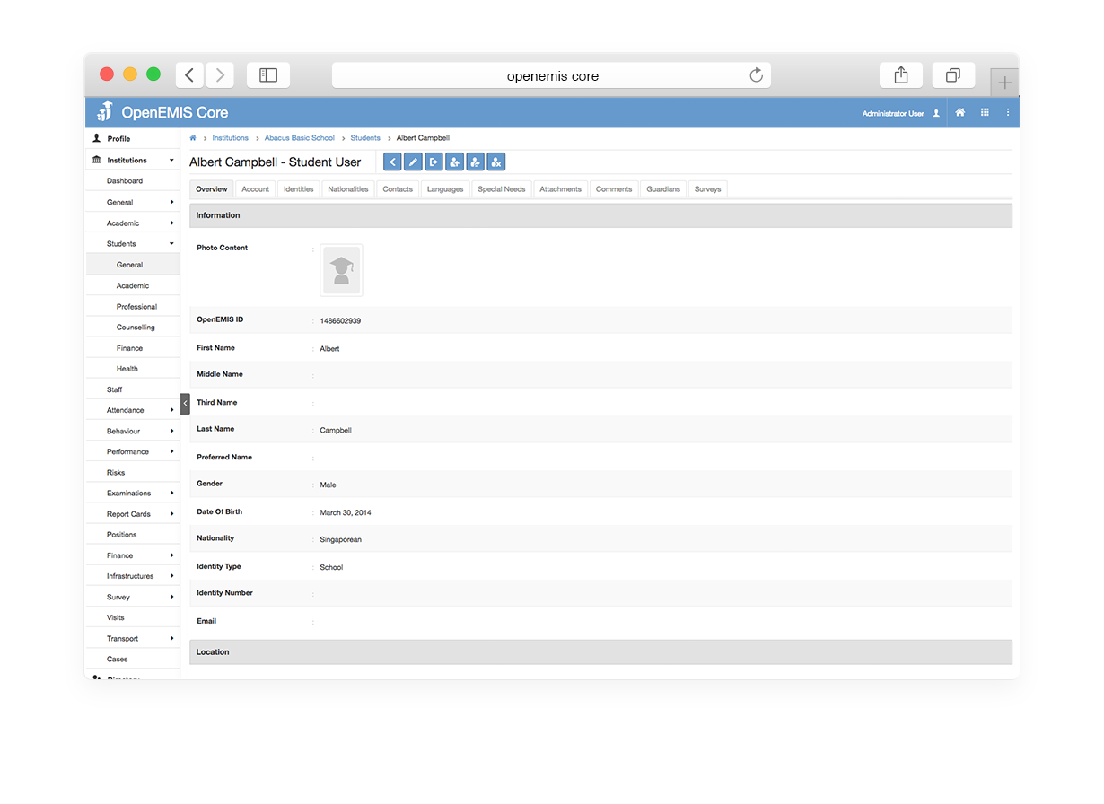Select Professional under Students in sidebar
The width and height of the screenshot is (1104, 804).
pyautogui.click(x=136, y=307)
